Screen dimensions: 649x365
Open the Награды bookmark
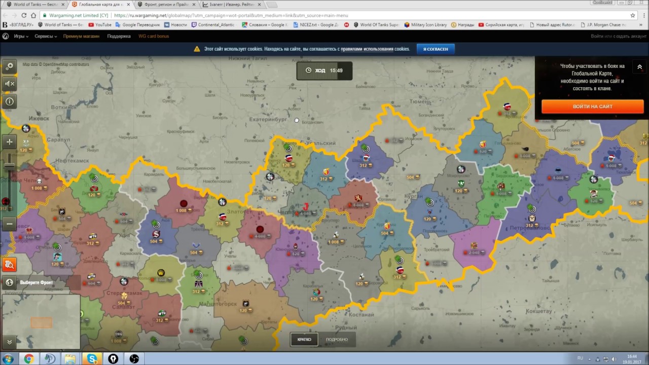(x=462, y=25)
